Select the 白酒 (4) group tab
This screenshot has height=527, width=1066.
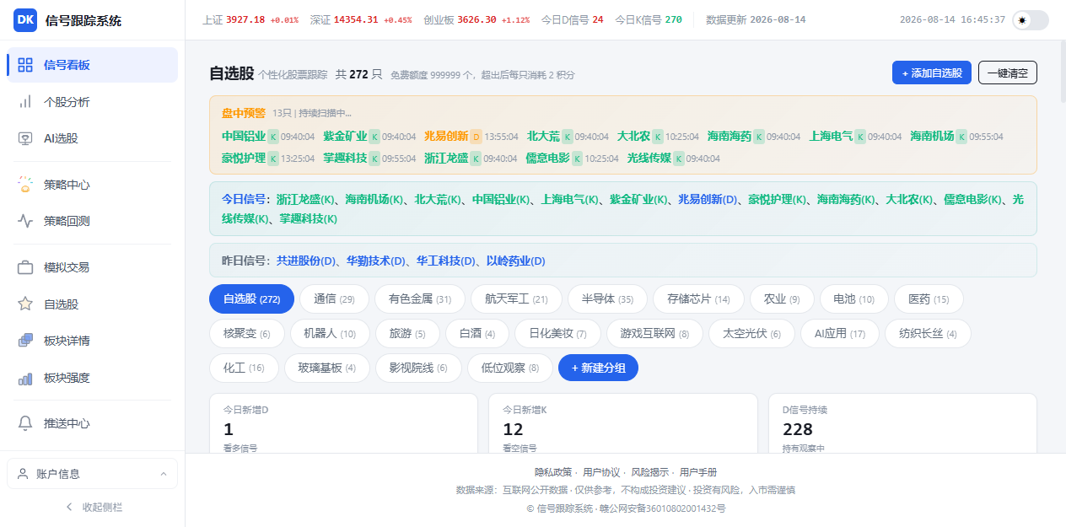477,333
